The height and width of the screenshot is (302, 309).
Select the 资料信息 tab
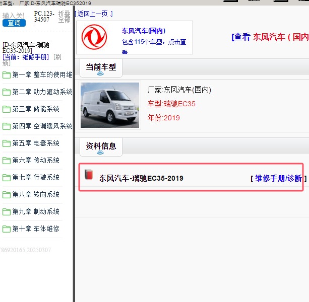101,146
